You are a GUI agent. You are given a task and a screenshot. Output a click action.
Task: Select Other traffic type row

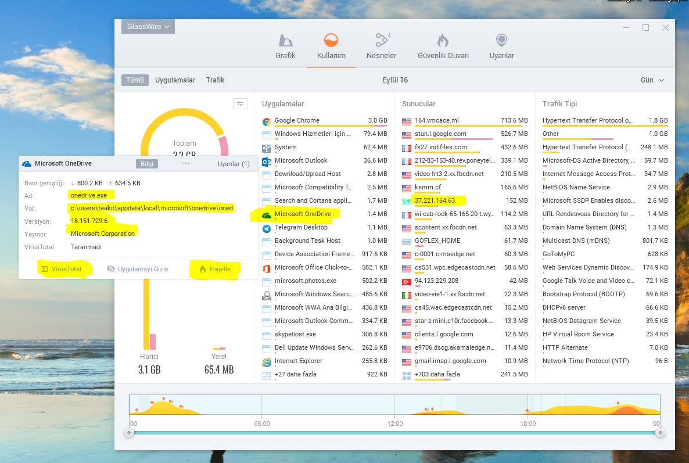(x=605, y=134)
